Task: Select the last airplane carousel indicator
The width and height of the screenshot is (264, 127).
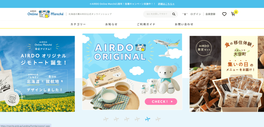Action: 158,119
